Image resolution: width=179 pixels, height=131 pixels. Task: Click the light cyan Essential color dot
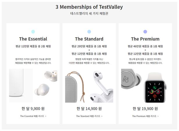tap(33, 32)
